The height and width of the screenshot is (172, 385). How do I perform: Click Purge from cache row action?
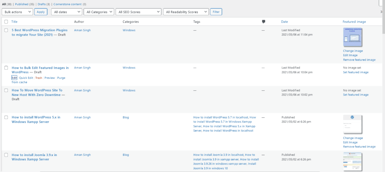pos(38,80)
